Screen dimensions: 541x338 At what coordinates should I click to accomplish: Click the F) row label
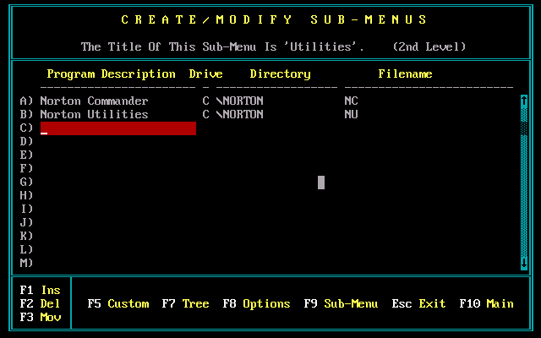[x=26, y=168]
